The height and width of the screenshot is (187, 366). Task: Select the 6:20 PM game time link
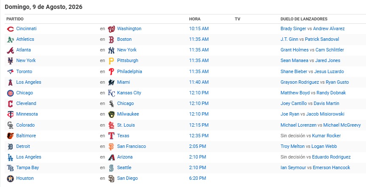click(x=197, y=178)
